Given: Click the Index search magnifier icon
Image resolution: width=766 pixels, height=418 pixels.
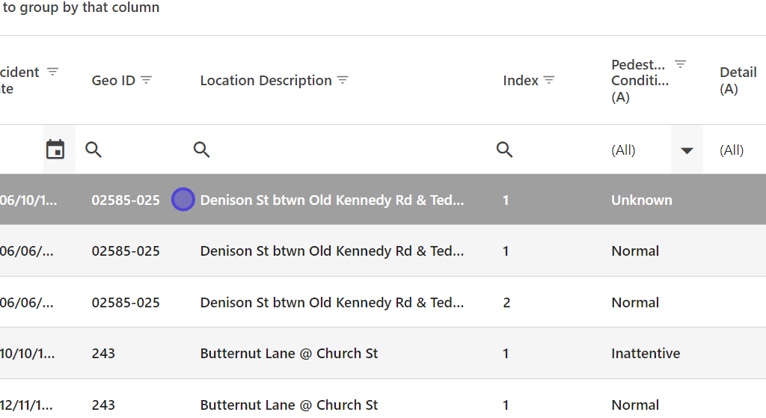Looking at the screenshot, I should (x=505, y=150).
